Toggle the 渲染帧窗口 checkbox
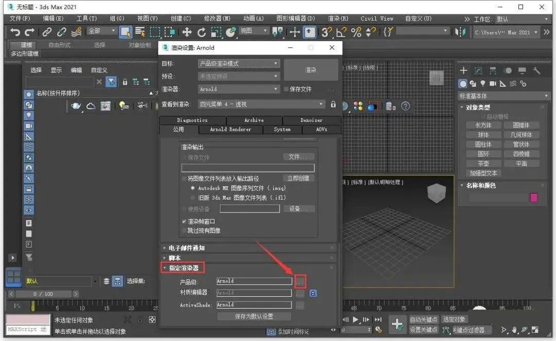The height and width of the screenshot is (341, 556). pyautogui.click(x=184, y=221)
